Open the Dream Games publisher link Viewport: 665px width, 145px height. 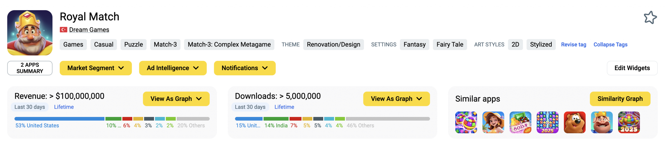click(x=89, y=30)
